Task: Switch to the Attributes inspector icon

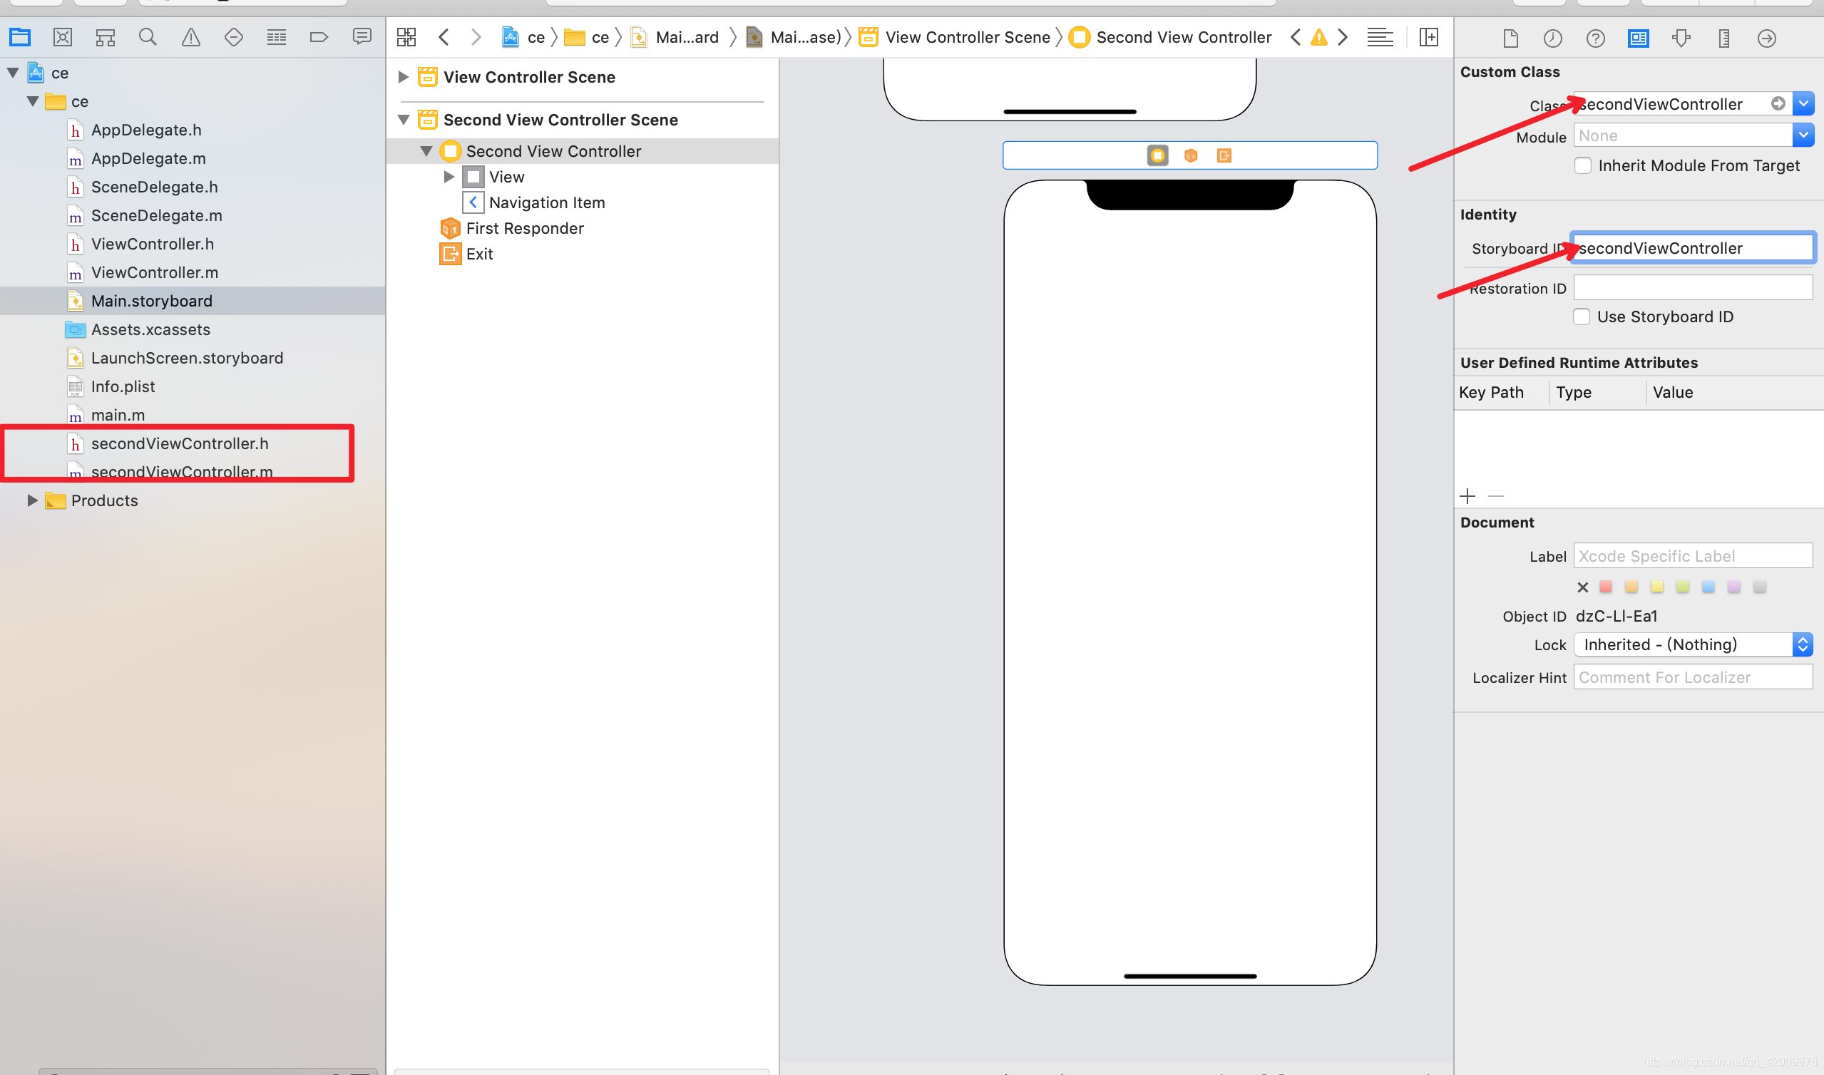Action: [x=1681, y=38]
